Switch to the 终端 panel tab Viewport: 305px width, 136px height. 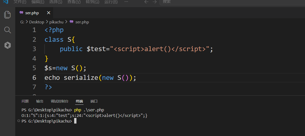point(79,101)
